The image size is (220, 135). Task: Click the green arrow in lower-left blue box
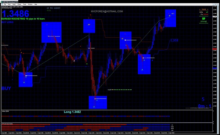24,82
